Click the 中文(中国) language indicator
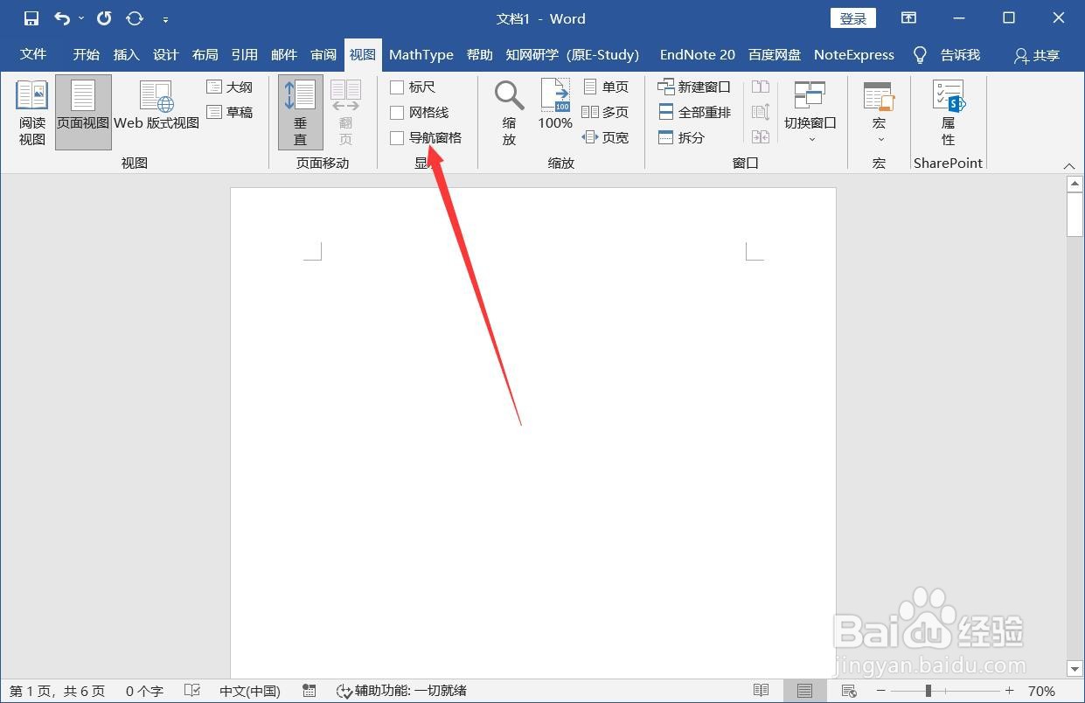This screenshot has height=703, width=1085. point(249,691)
